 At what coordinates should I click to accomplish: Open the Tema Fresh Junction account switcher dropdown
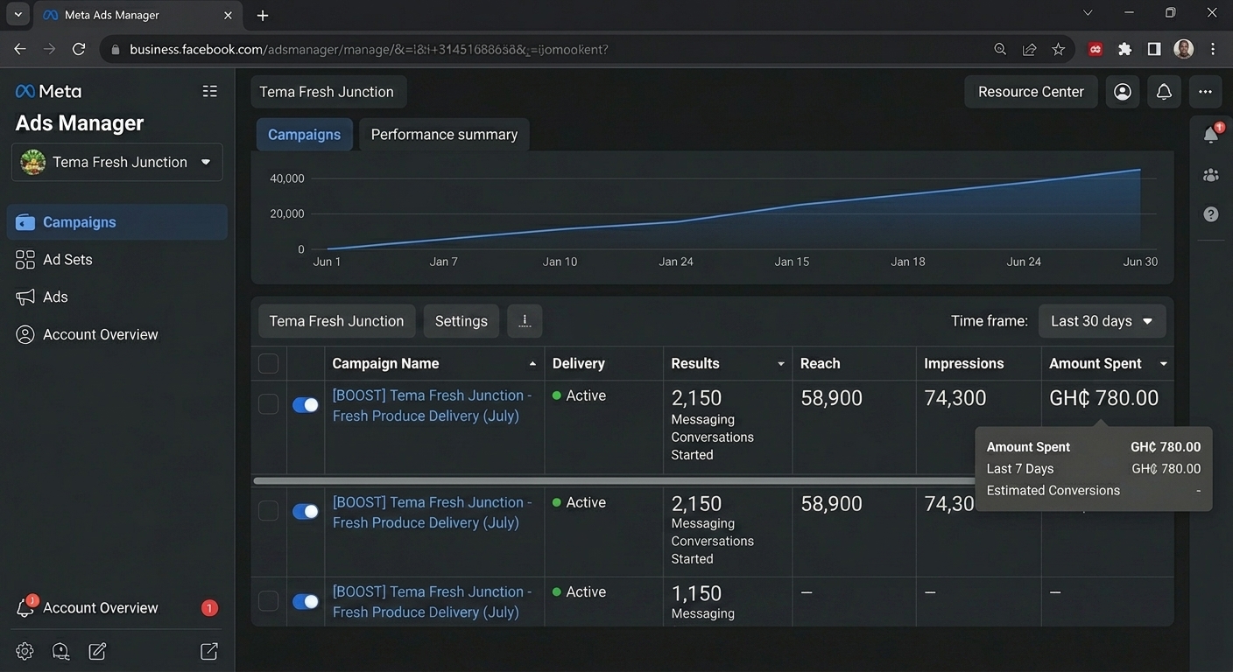pyautogui.click(x=117, y=162)
